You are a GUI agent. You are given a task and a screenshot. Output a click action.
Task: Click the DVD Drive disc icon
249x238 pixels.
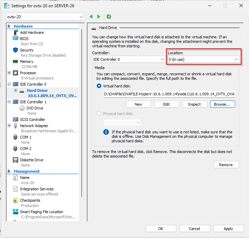tap(22, 108)
